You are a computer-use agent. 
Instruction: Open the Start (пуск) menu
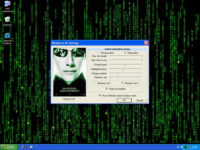9,147
